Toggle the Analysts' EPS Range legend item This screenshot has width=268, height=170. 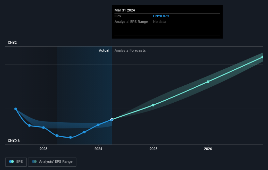[52, 162]
